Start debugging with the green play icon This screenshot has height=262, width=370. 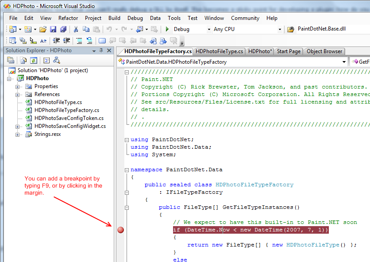(167, 29)
